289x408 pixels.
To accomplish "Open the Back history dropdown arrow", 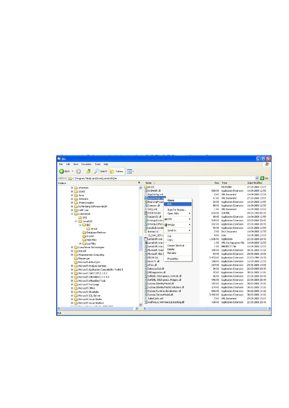I will click(73, 171).
